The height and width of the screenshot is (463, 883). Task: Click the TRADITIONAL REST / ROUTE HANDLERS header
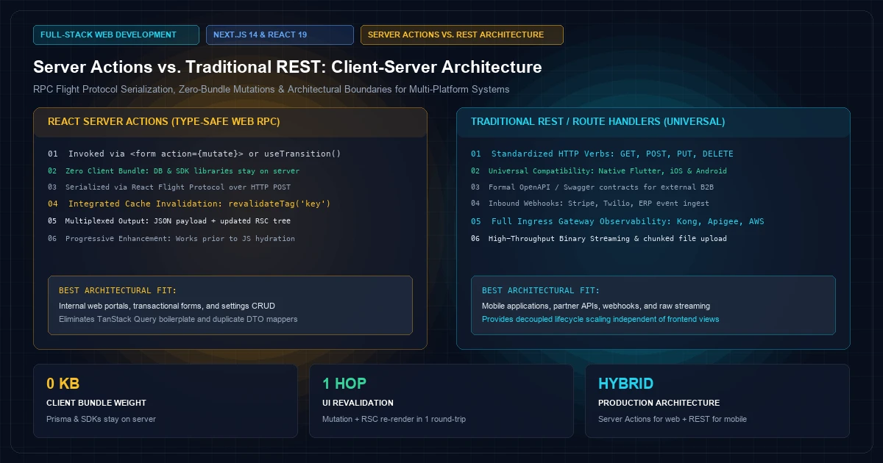[x=653, y=122]
